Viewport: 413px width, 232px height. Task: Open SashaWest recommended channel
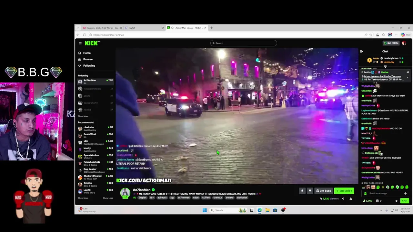coord(95,135)
